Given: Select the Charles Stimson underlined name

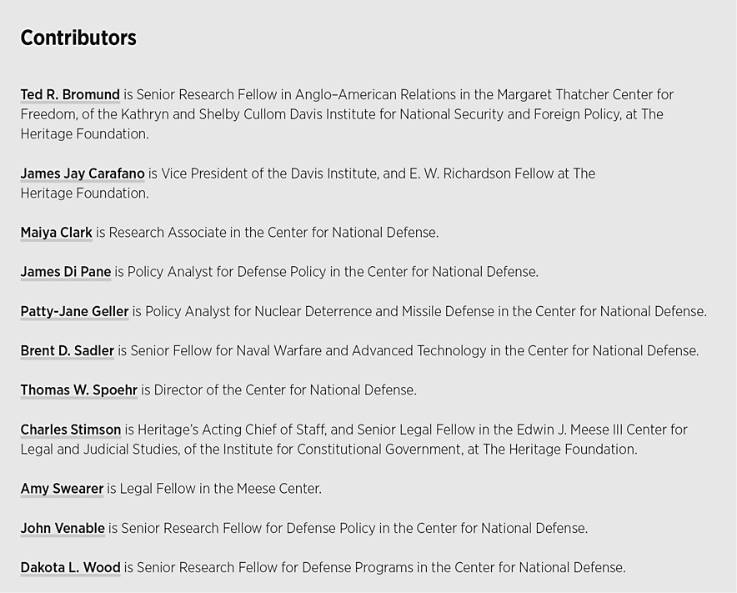Looking at the screenshot, I should tap(71, 430).
